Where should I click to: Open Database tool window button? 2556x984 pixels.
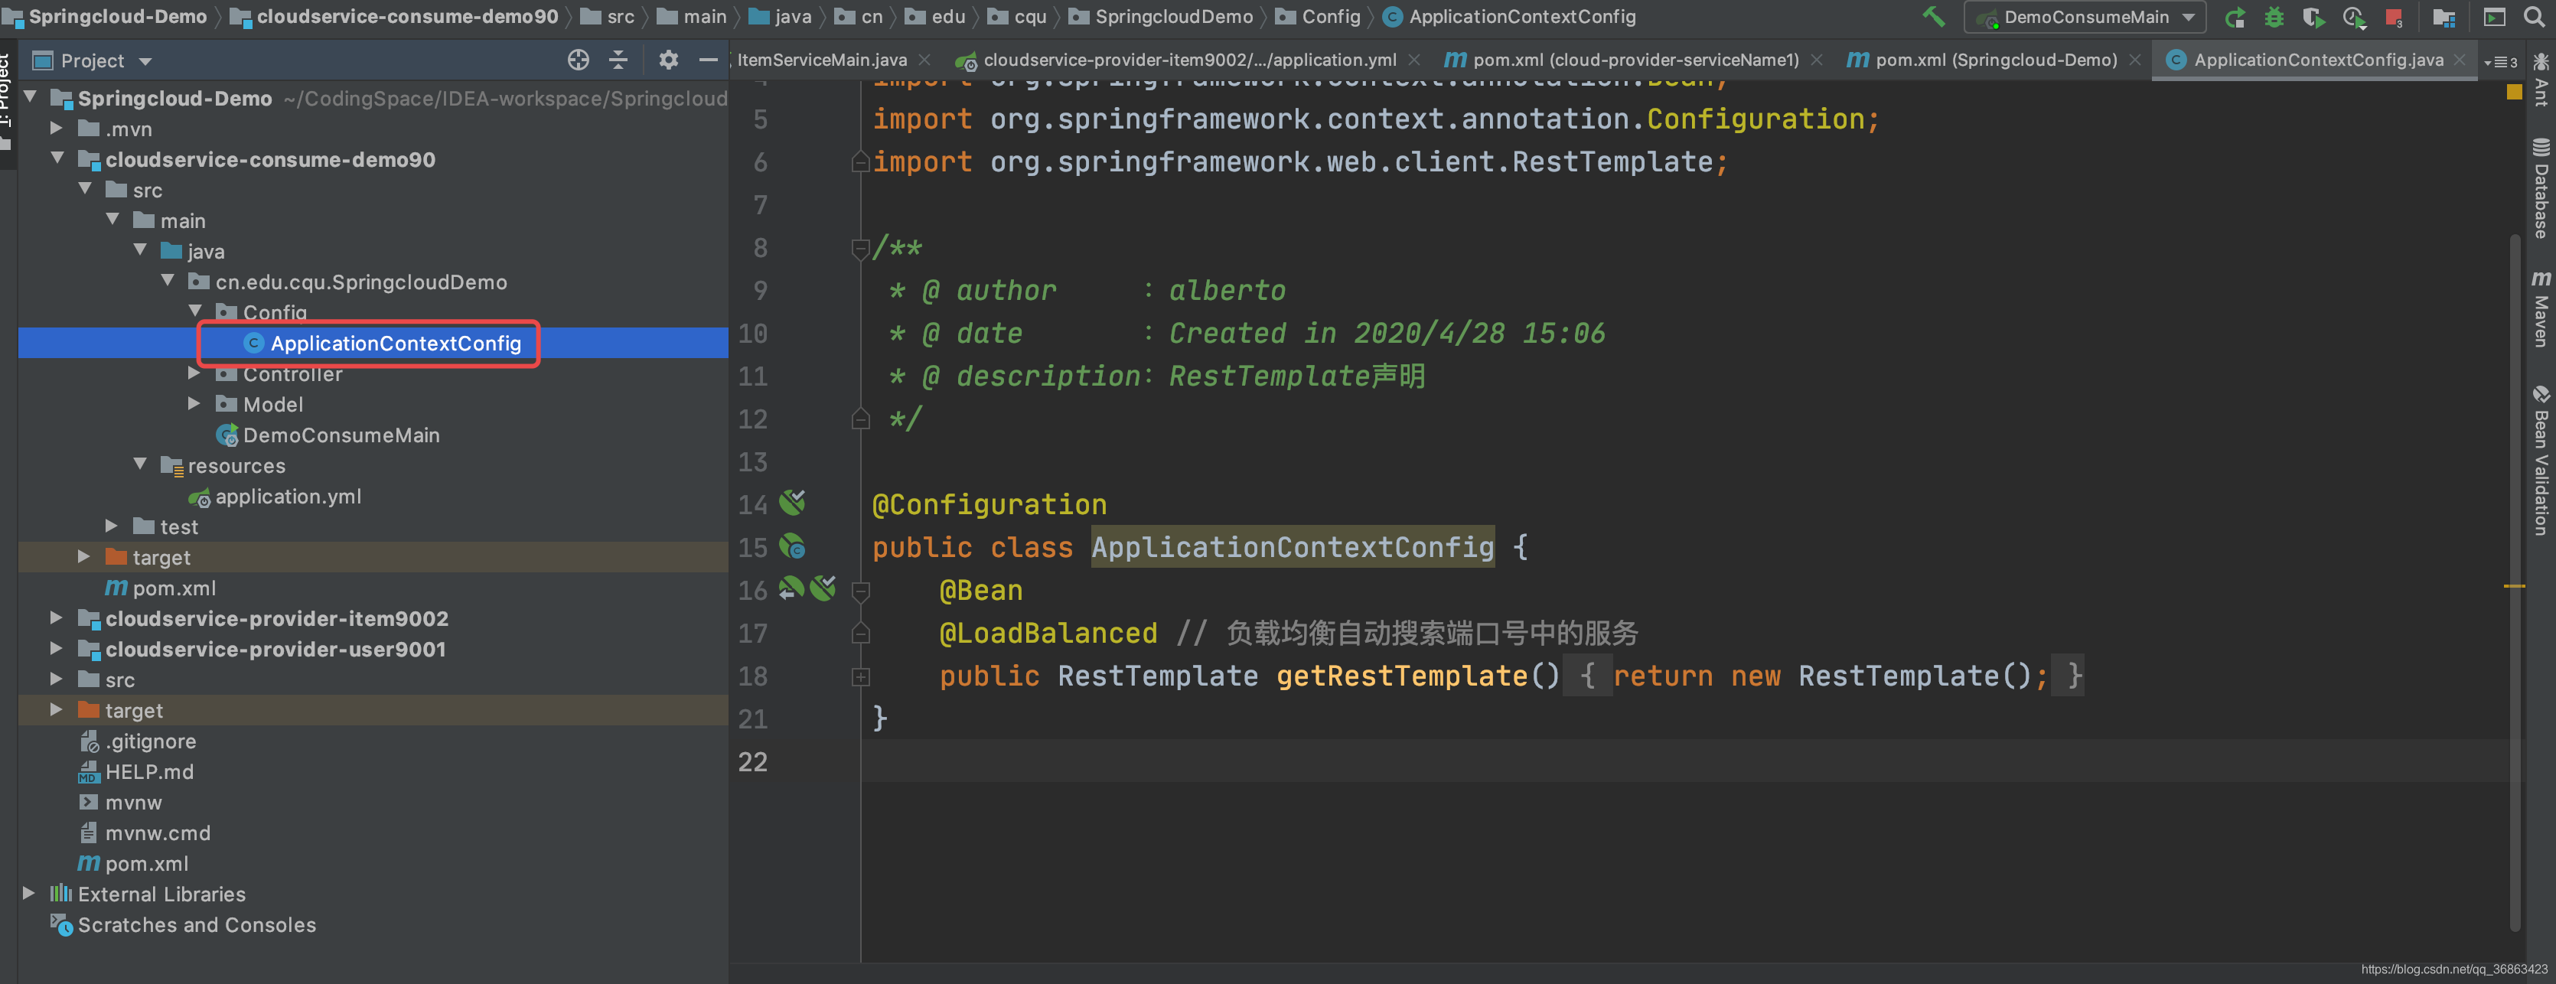pos(2540,188)
